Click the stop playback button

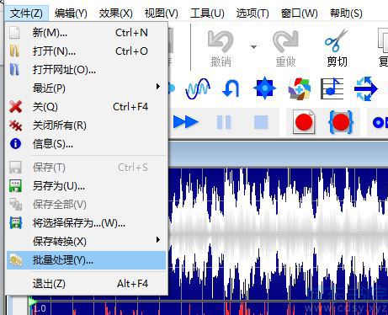pyautogui.click(x=261, y=122)
